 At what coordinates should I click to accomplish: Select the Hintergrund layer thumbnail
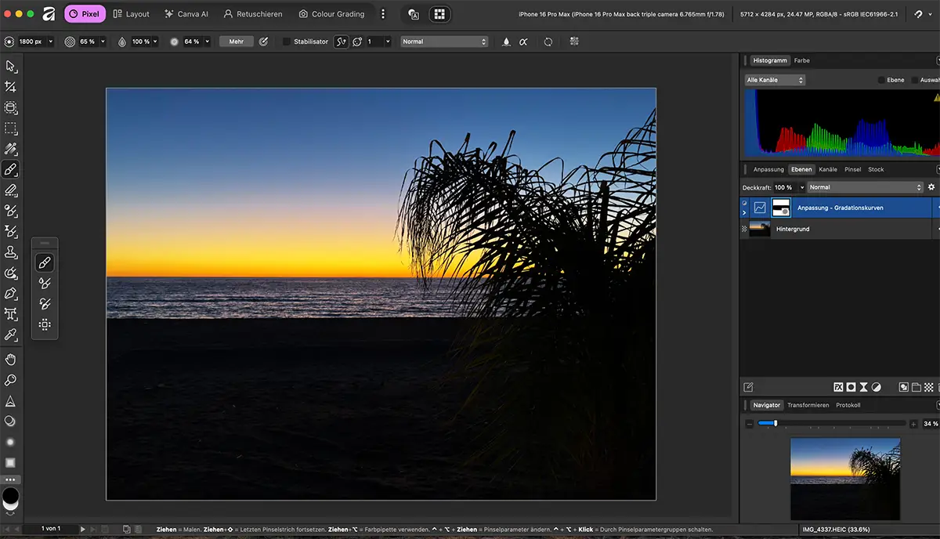pyautogui.click(x=760, y=229)
